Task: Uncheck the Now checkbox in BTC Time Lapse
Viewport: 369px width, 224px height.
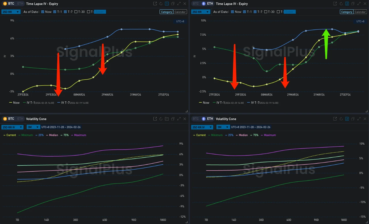Action: [x=43, y=12]
